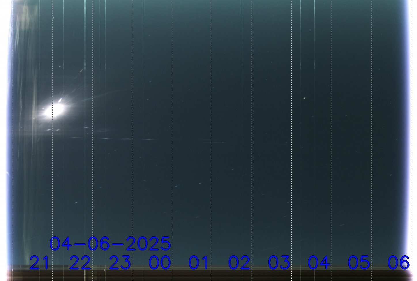This screenshot has height=281, width=417.
Task: Click the hour label 06
Action: (x=398, y=263)
